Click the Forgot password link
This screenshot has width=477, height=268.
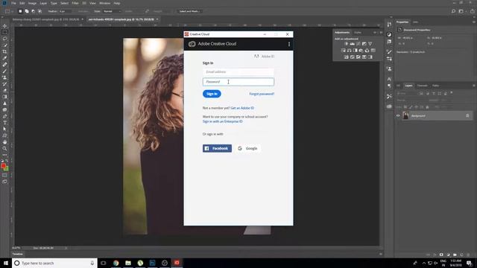262,94
